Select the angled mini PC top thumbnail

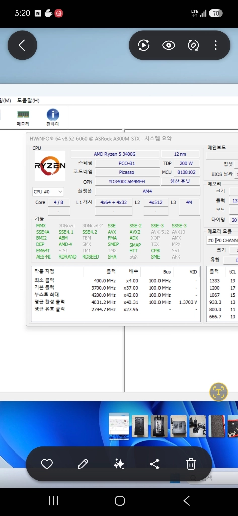coord(179,426)
